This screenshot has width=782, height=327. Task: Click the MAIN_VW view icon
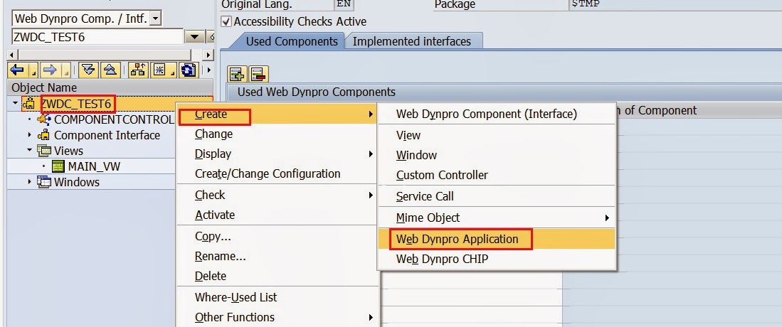pyautogui.click(x=58, y=166)
